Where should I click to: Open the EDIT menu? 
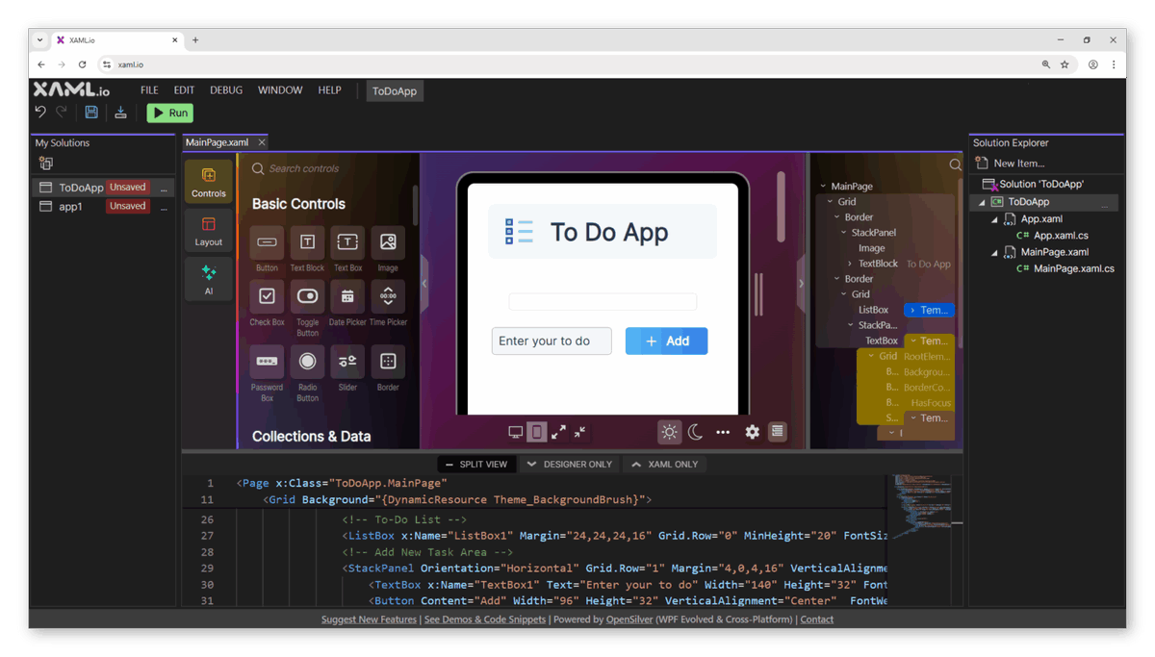[x=184, y=90]
